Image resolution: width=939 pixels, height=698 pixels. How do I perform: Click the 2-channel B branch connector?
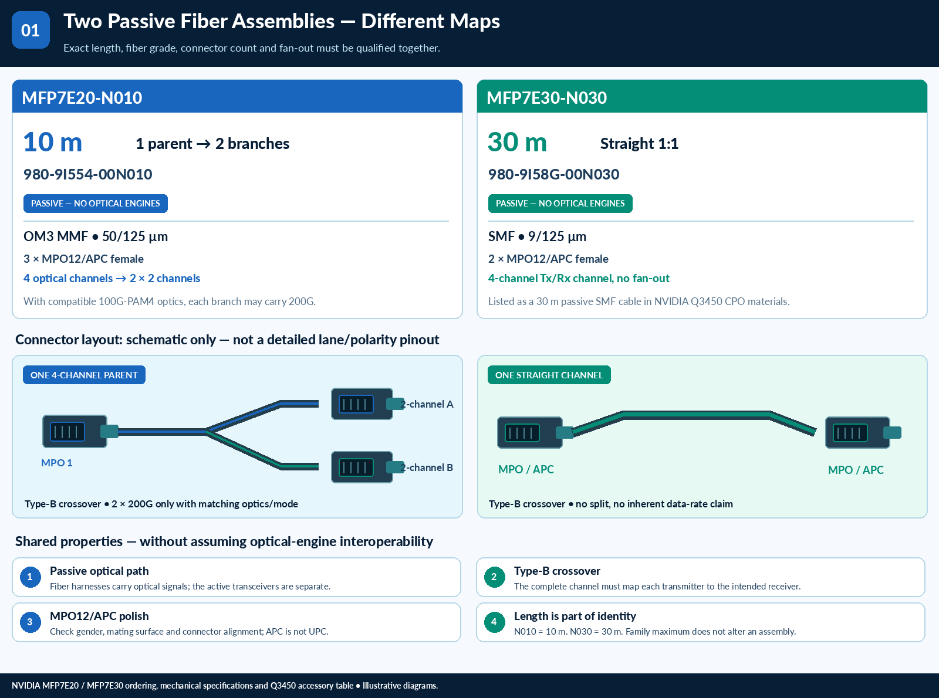coord(367,467)
